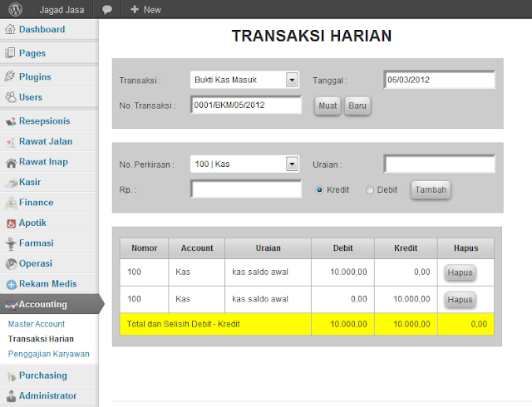532x407 pixels.
Task: Click the Debit column header
Action: coord(343,248)
